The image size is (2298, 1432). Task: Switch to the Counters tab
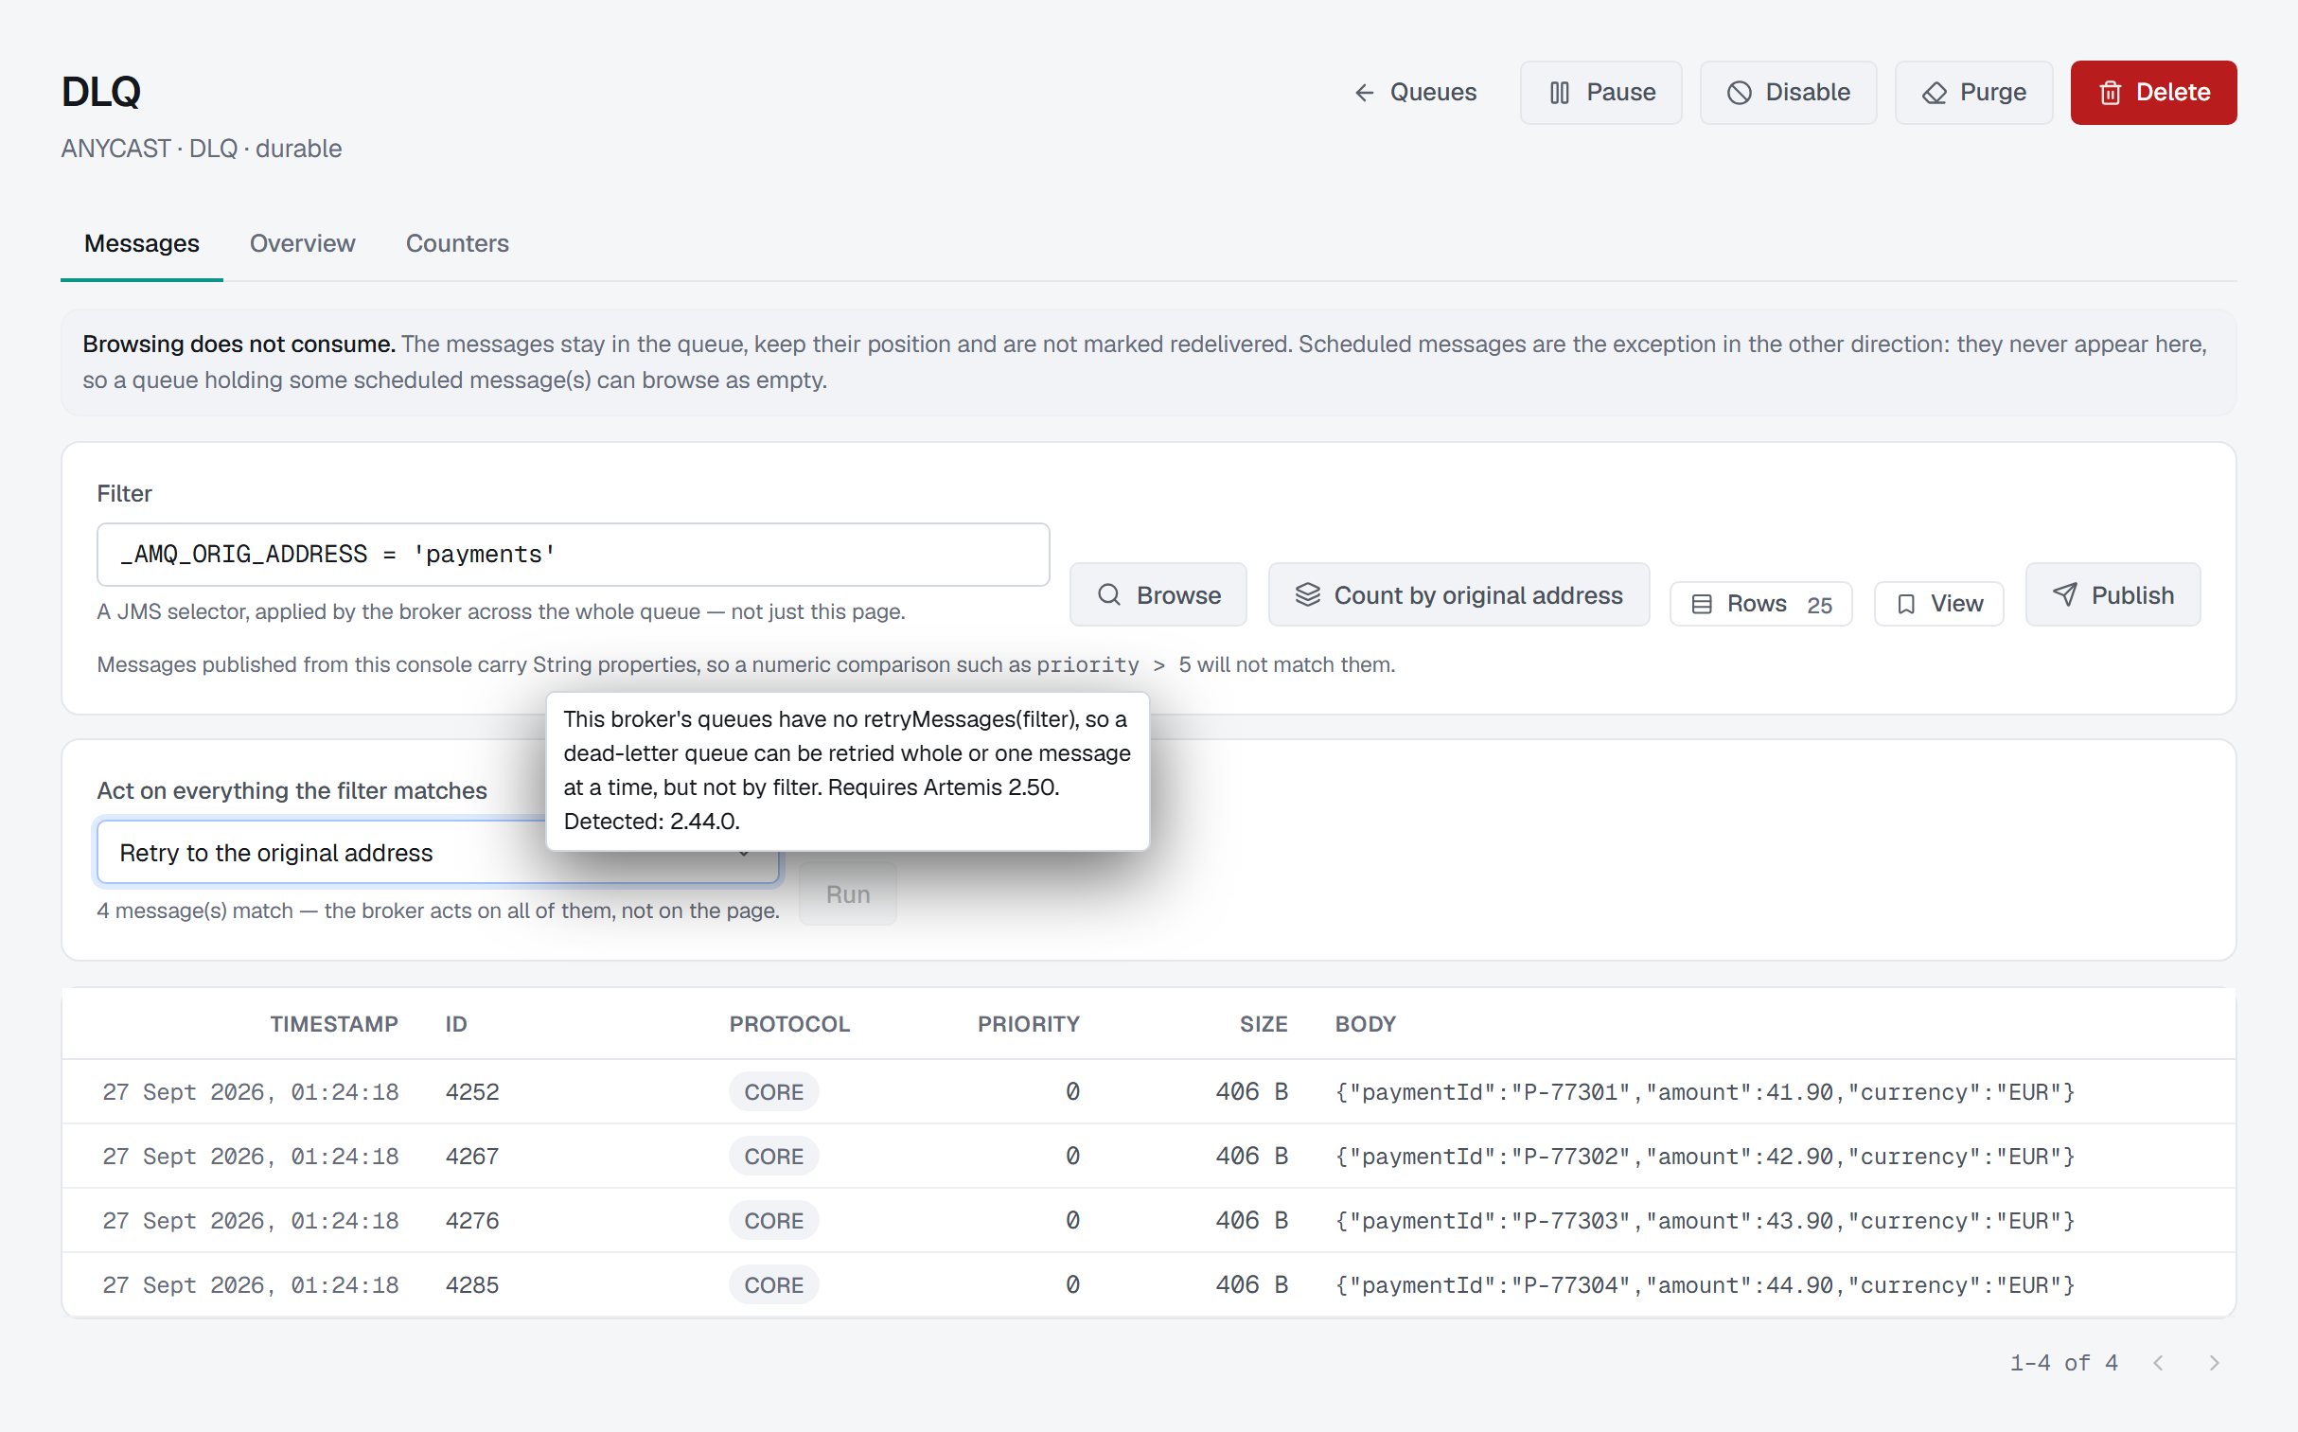coord(457,243)
